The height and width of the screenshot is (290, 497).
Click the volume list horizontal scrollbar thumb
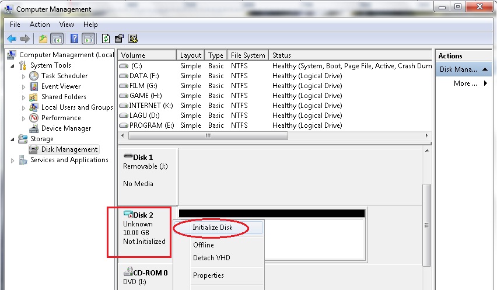point(208,135)
